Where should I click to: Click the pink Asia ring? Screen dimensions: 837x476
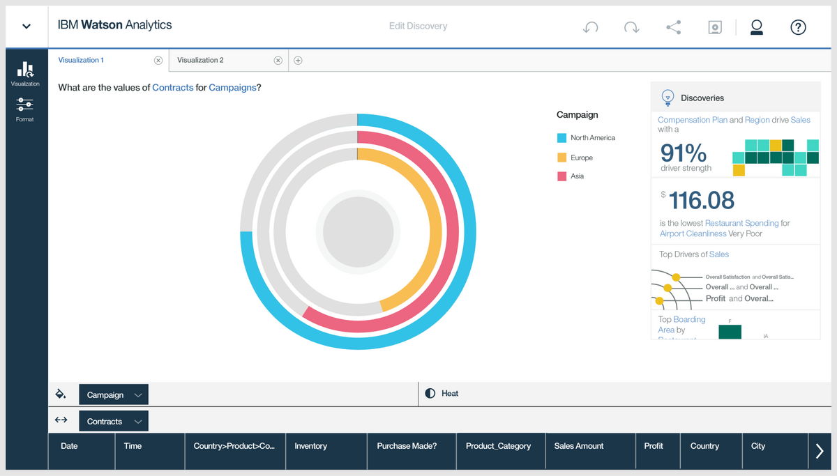[x=453, y=231]
